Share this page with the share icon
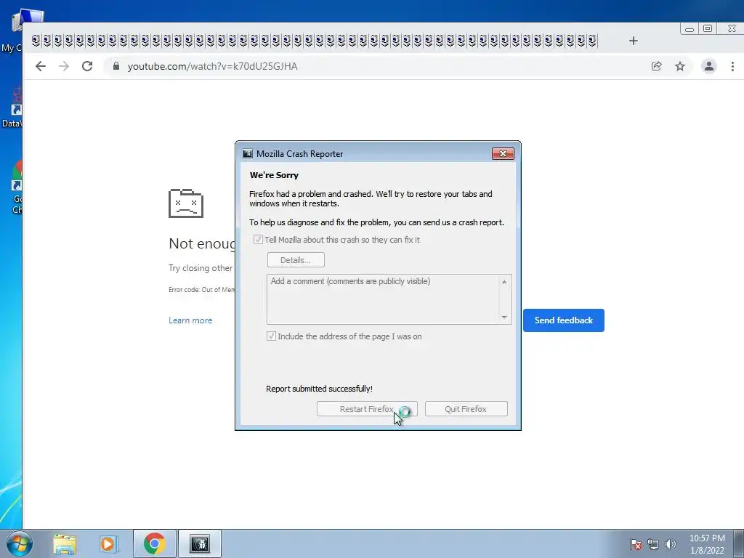 click(x=657, y=66)
